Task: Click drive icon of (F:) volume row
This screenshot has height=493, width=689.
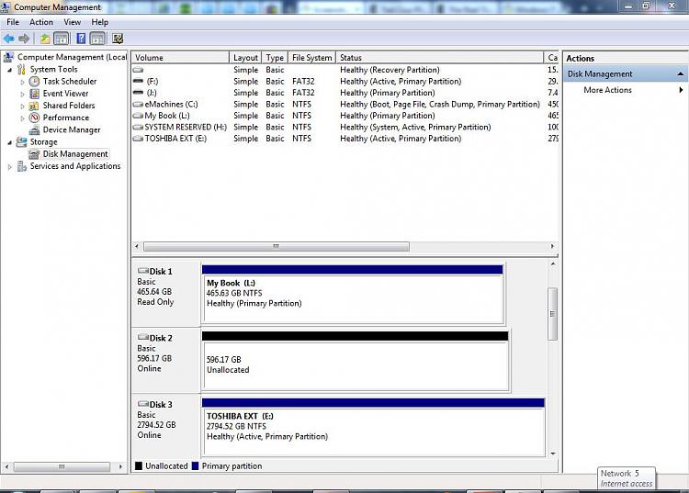Action: pyautogui.click(x=138, y=81)
